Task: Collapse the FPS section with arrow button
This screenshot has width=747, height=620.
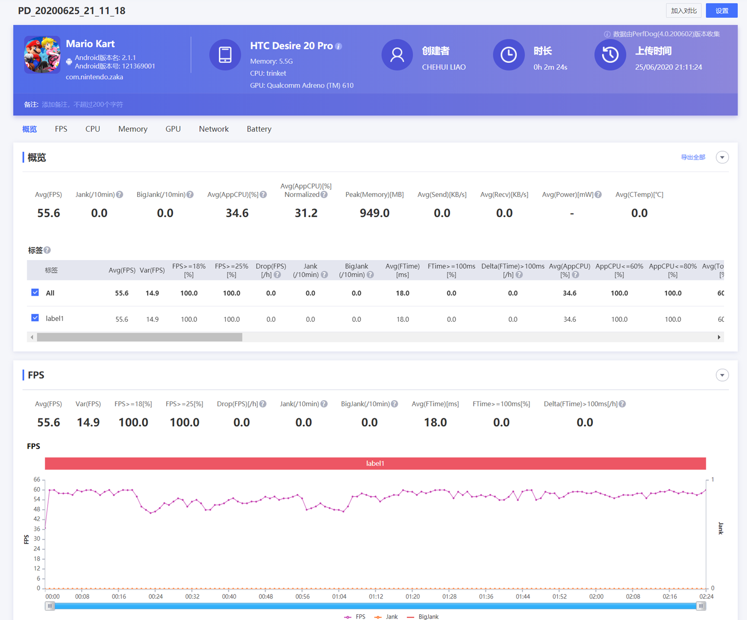Action: [722, 375]
